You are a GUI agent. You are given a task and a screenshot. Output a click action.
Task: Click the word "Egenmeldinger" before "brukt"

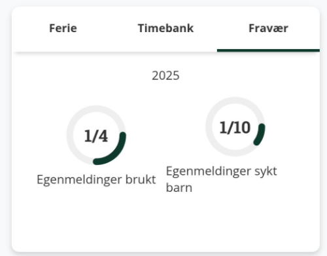pyautogui.click(x=80, y=180)
